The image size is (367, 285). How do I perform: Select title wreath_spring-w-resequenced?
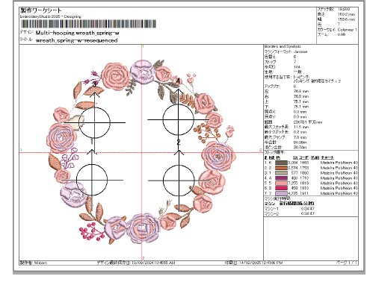tap(76, 40)
